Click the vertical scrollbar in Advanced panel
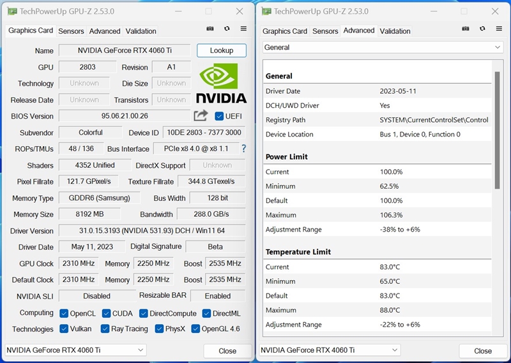Image resolution: width=511 pixels, height=363 pixels. [497, 130]
